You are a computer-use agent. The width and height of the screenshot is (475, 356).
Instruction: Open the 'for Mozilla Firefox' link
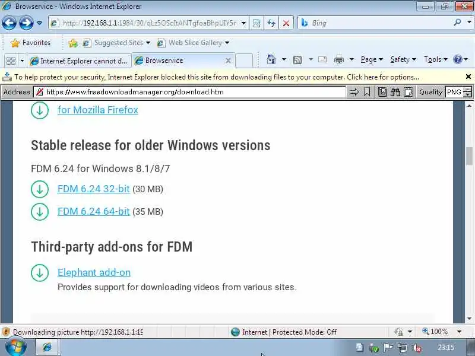(98, 110)
